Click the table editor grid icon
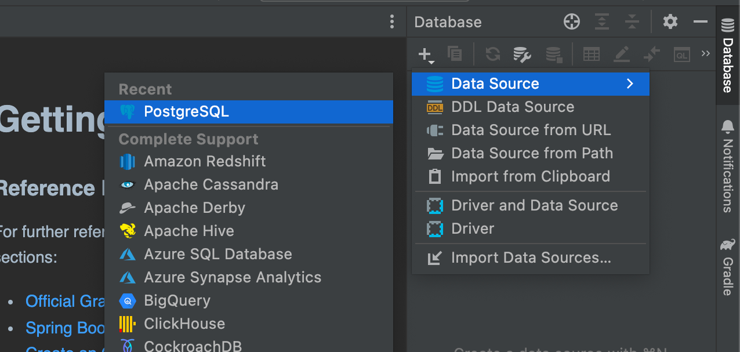The width and height of the screenshot is (740, 352). (591, 55)
